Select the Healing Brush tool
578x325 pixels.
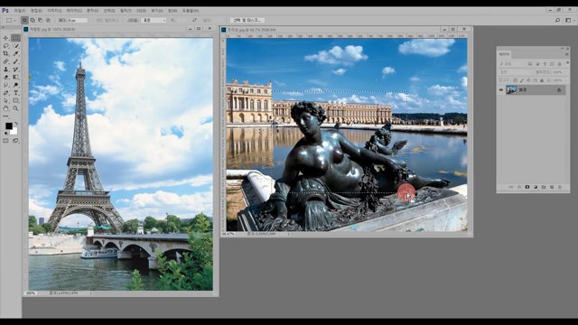(5, 61)
